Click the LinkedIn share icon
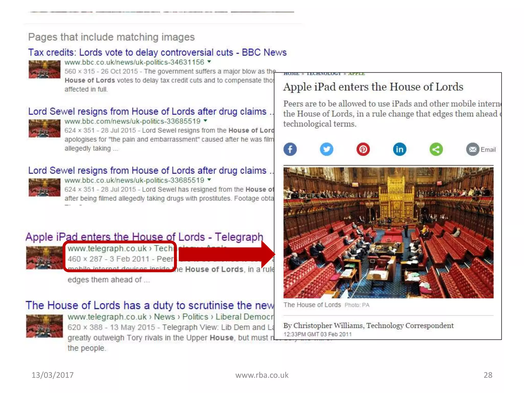Viewport: 524px width, 393px height. (399, 149)
